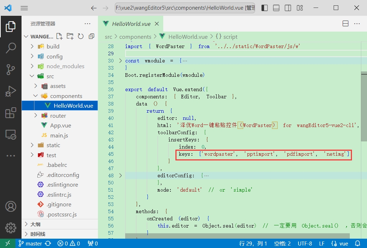Open the Search view in activity bar

coord(11,48)
